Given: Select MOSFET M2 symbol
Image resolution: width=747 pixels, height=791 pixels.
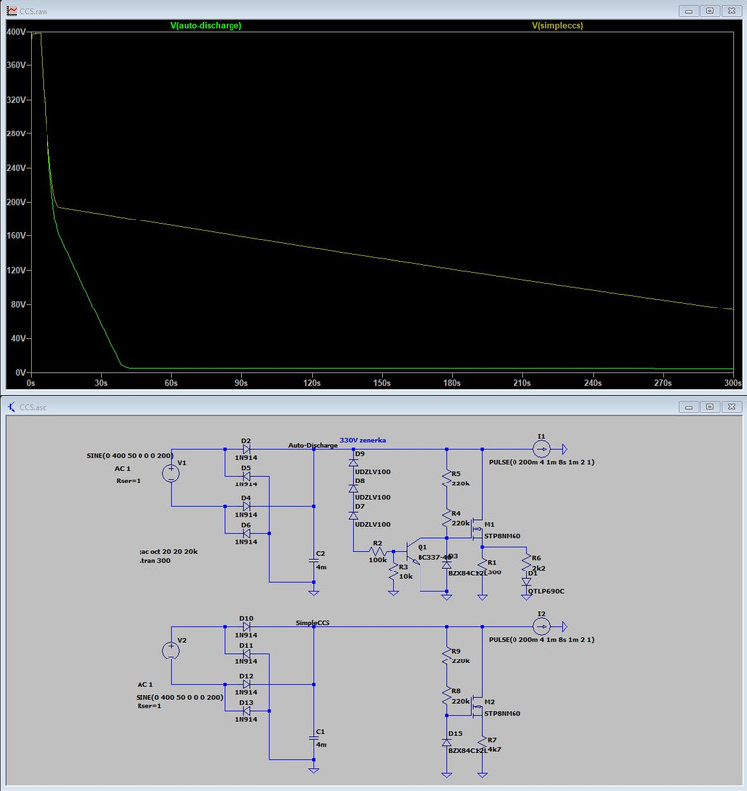Looking at the screenshot, I should tap(477, 706).
